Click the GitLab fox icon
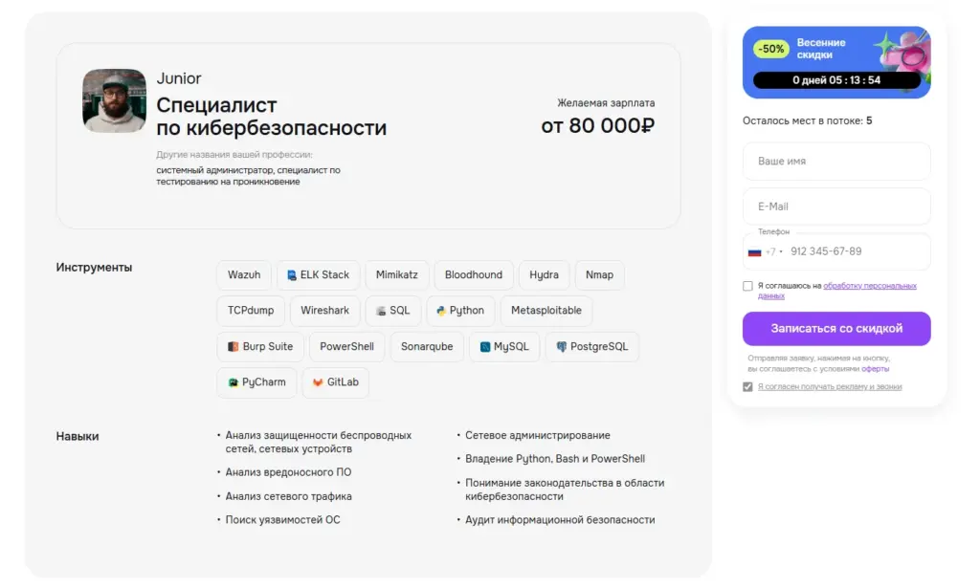The width and height of the screenshot is (980, 588). click(x=318, y=381)
